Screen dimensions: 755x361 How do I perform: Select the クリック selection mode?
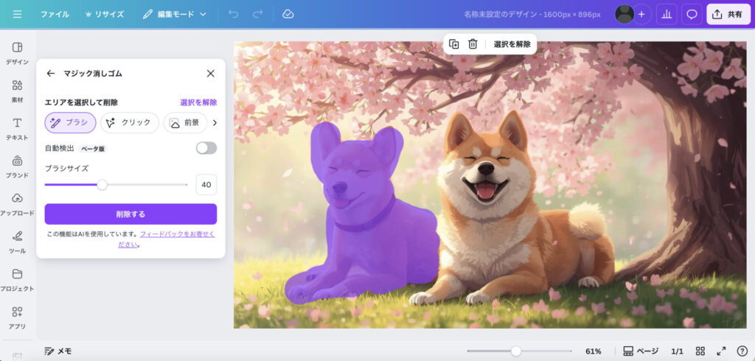(x=129, y=123)
